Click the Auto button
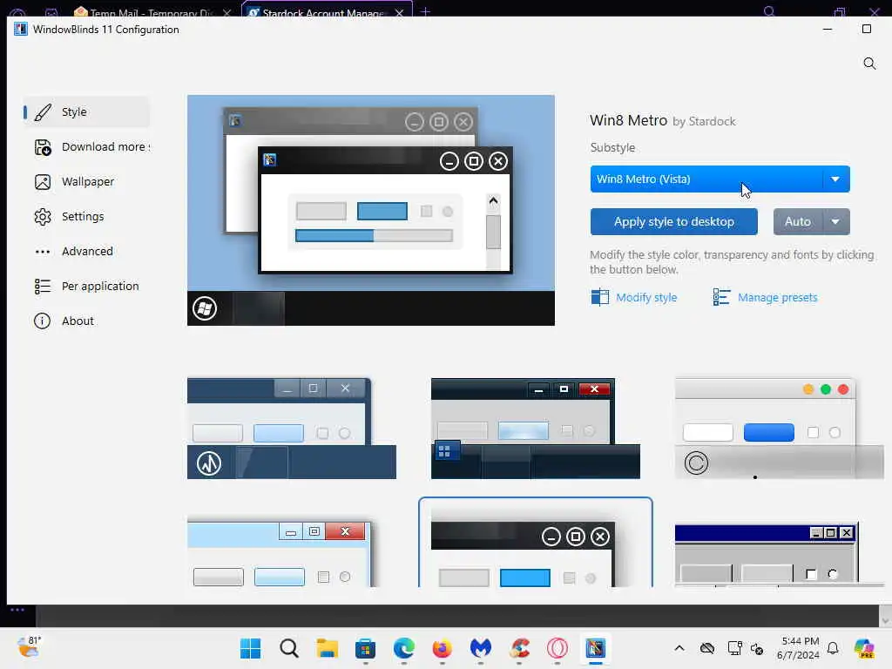This screenshot has height=669, width=892. point(798,222)
